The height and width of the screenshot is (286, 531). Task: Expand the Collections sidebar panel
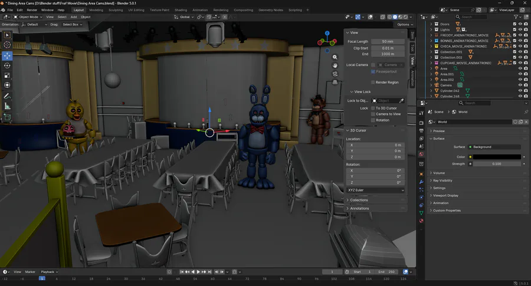(x=359, y=200)
